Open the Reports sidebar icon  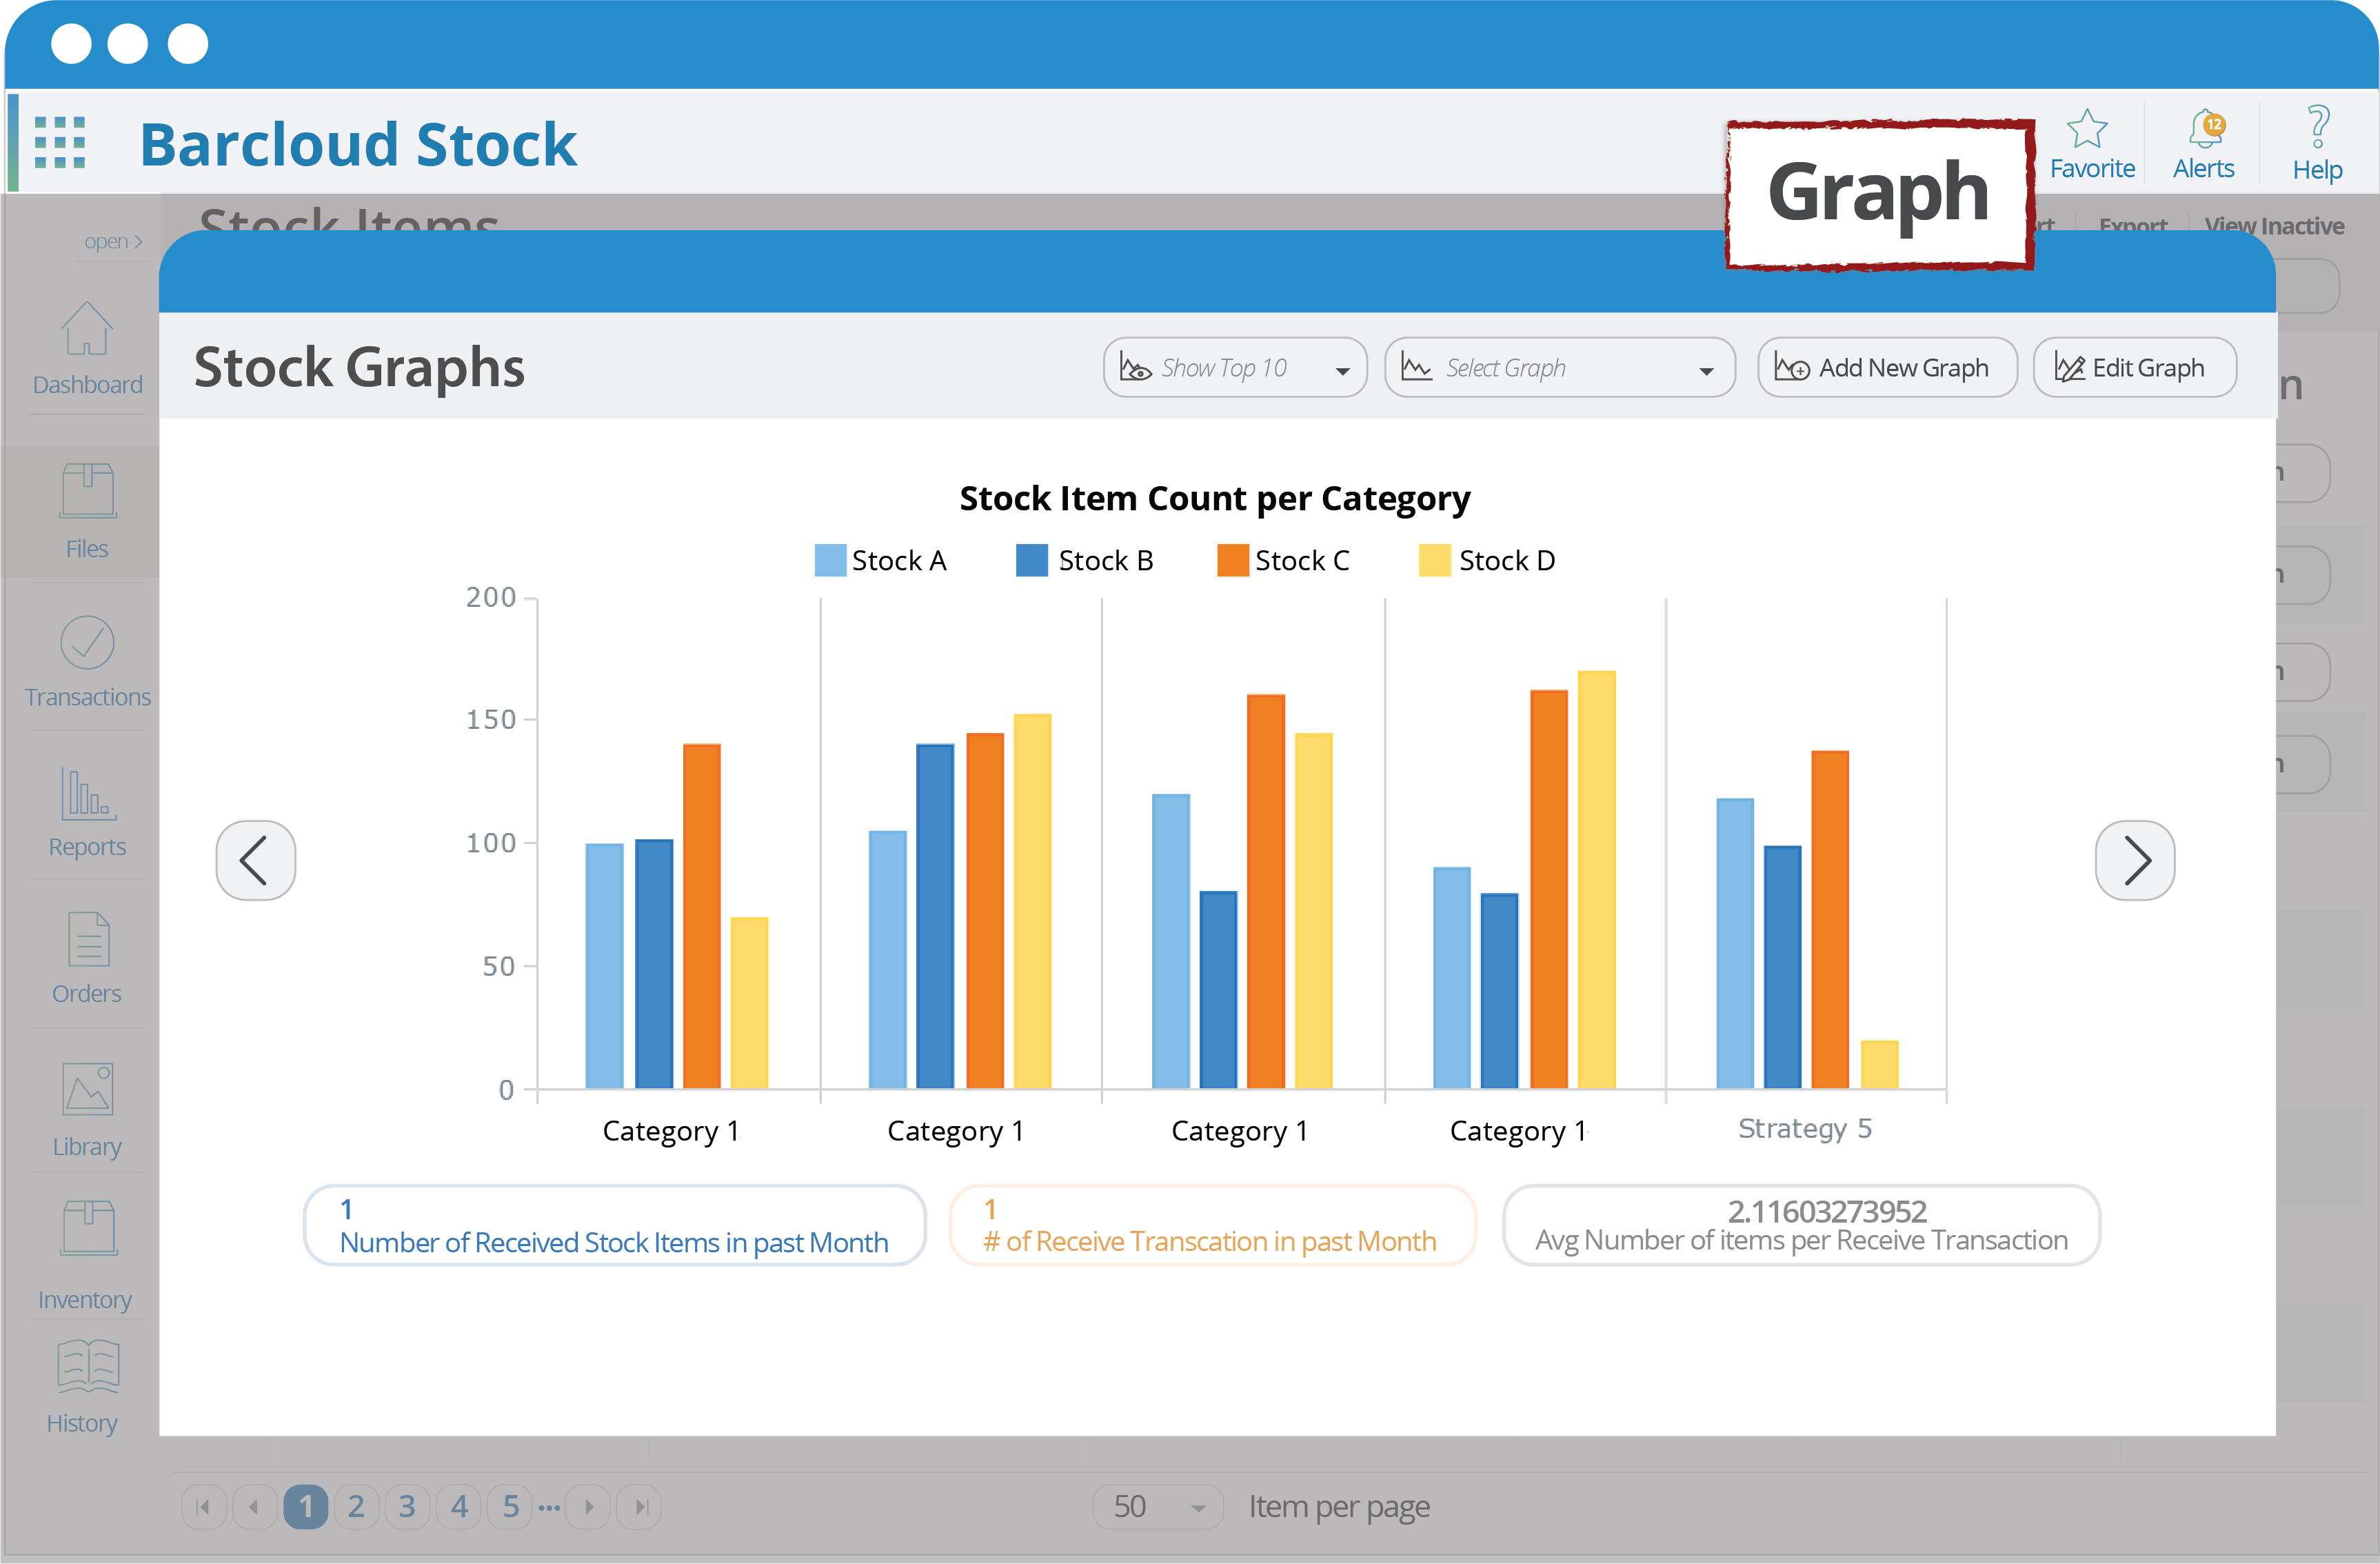coord(87,812)
